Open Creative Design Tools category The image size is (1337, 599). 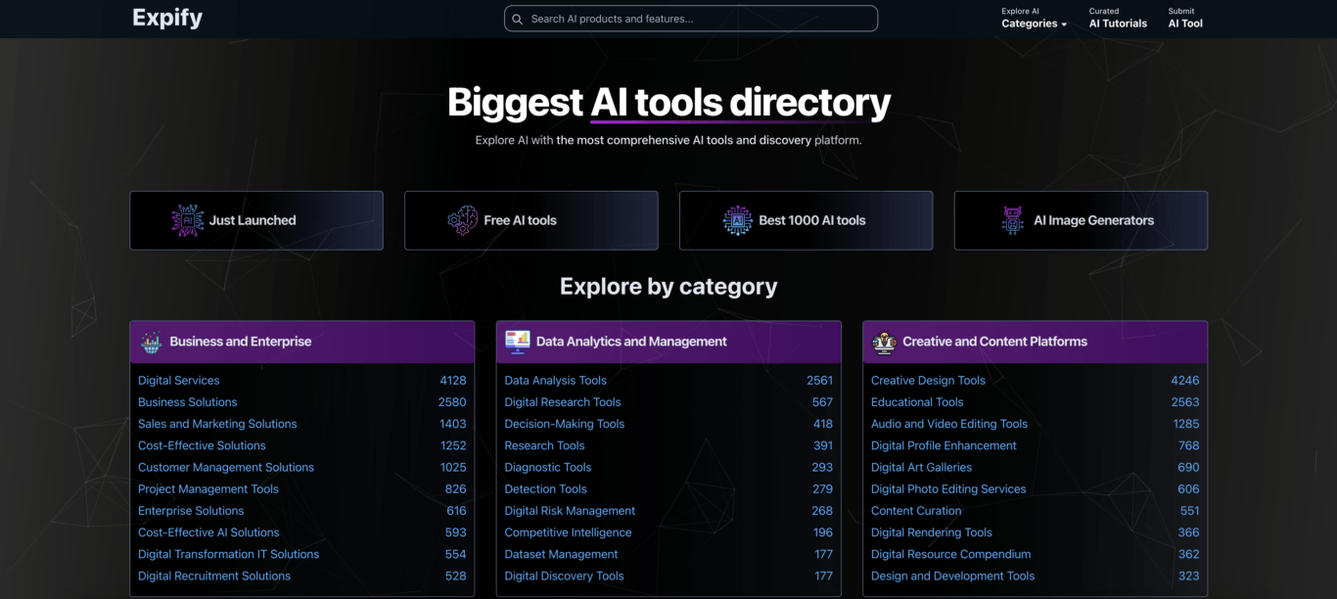pos(929,381)
